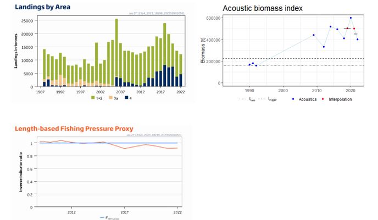Click the Landings in tonnes axis title
378x220 pixels.
pyautogui.click(x=16, y=53)
